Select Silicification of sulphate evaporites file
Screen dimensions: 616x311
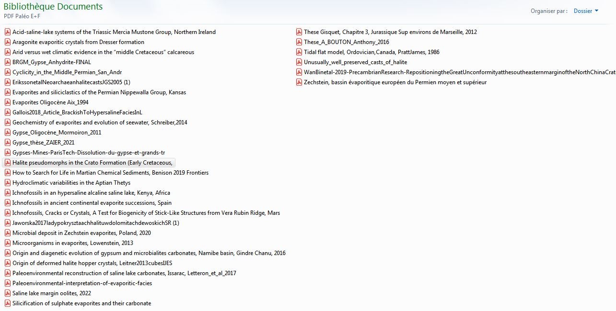81,303
